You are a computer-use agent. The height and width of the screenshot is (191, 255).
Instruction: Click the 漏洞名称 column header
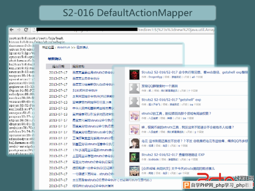78,67
